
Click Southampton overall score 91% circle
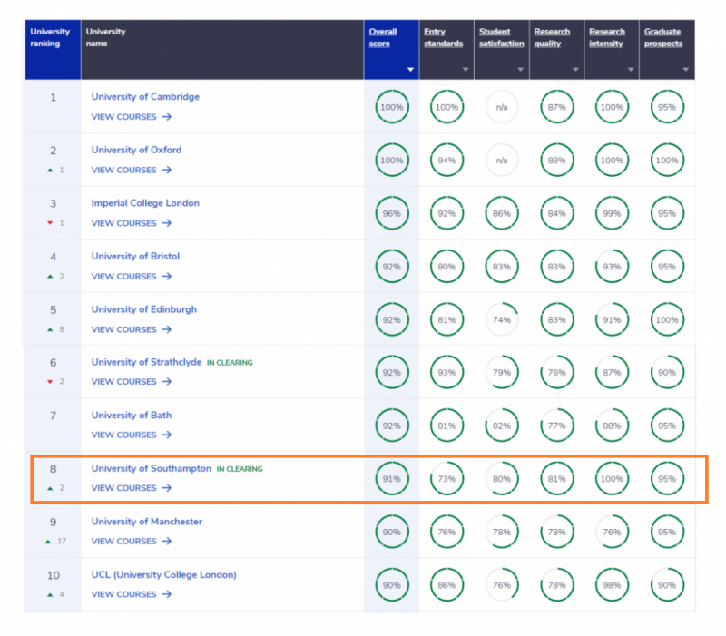392,479
